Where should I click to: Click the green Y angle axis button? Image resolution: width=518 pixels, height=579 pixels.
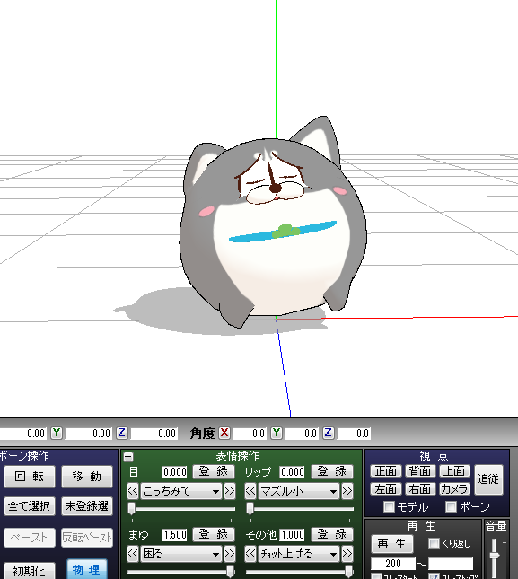click(x=277, y=433)
